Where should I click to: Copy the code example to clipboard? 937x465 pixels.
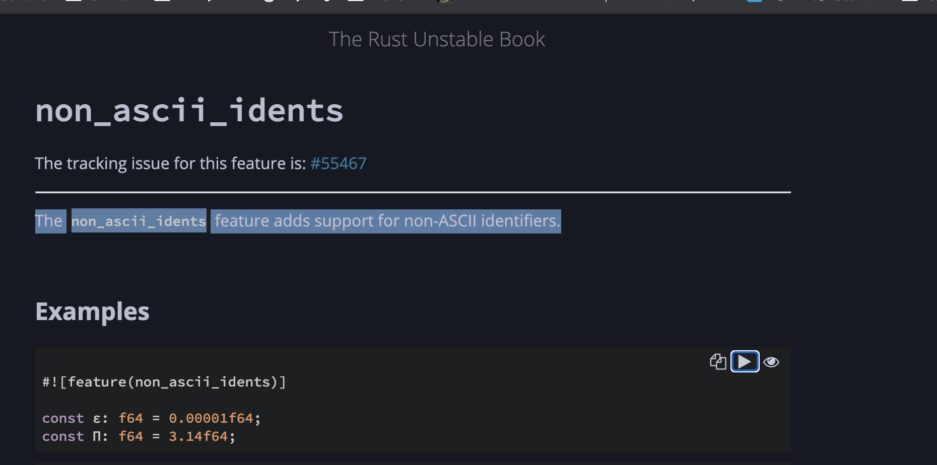718,362
